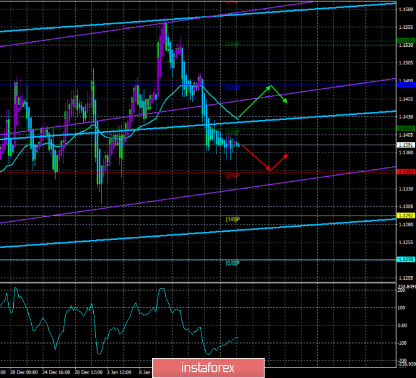
Task: Click the instaforex logo banner
Action: pyautogui.click(x=208, y=368)
